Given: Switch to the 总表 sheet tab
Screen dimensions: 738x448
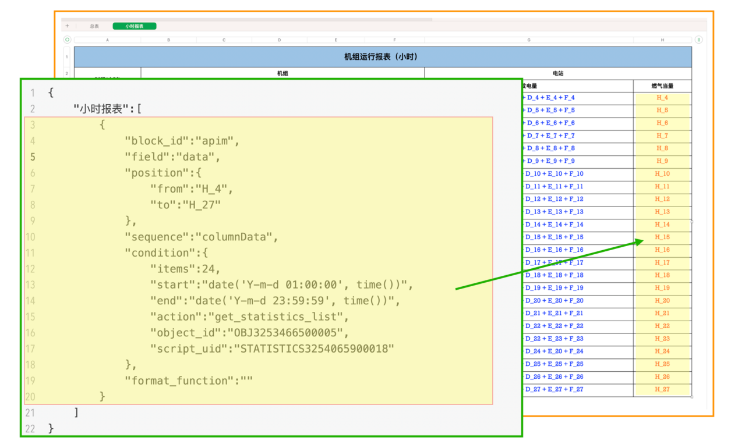Looking at the screenshot, I should [94, 26].
